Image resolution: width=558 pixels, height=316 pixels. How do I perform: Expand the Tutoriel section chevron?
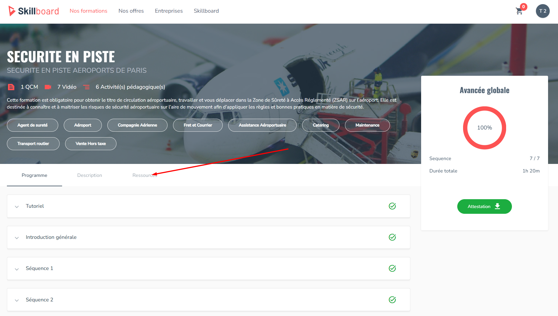pos(17,207)
